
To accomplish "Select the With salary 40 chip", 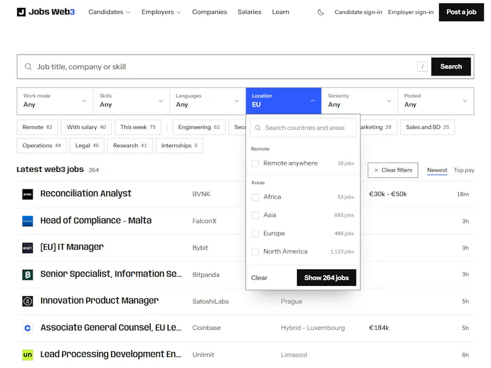I will (x=86, y=128).
